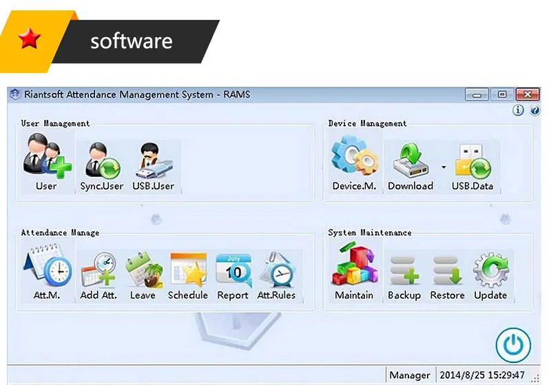
Task: Open the info (i) icon
Action: 518,110
